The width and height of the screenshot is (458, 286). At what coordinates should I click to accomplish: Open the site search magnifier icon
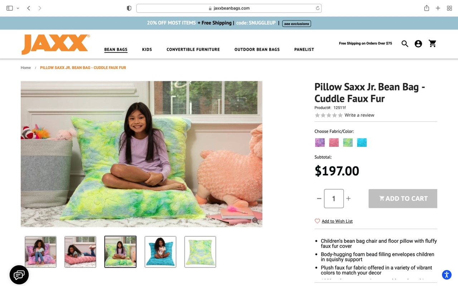pos(405,44)
